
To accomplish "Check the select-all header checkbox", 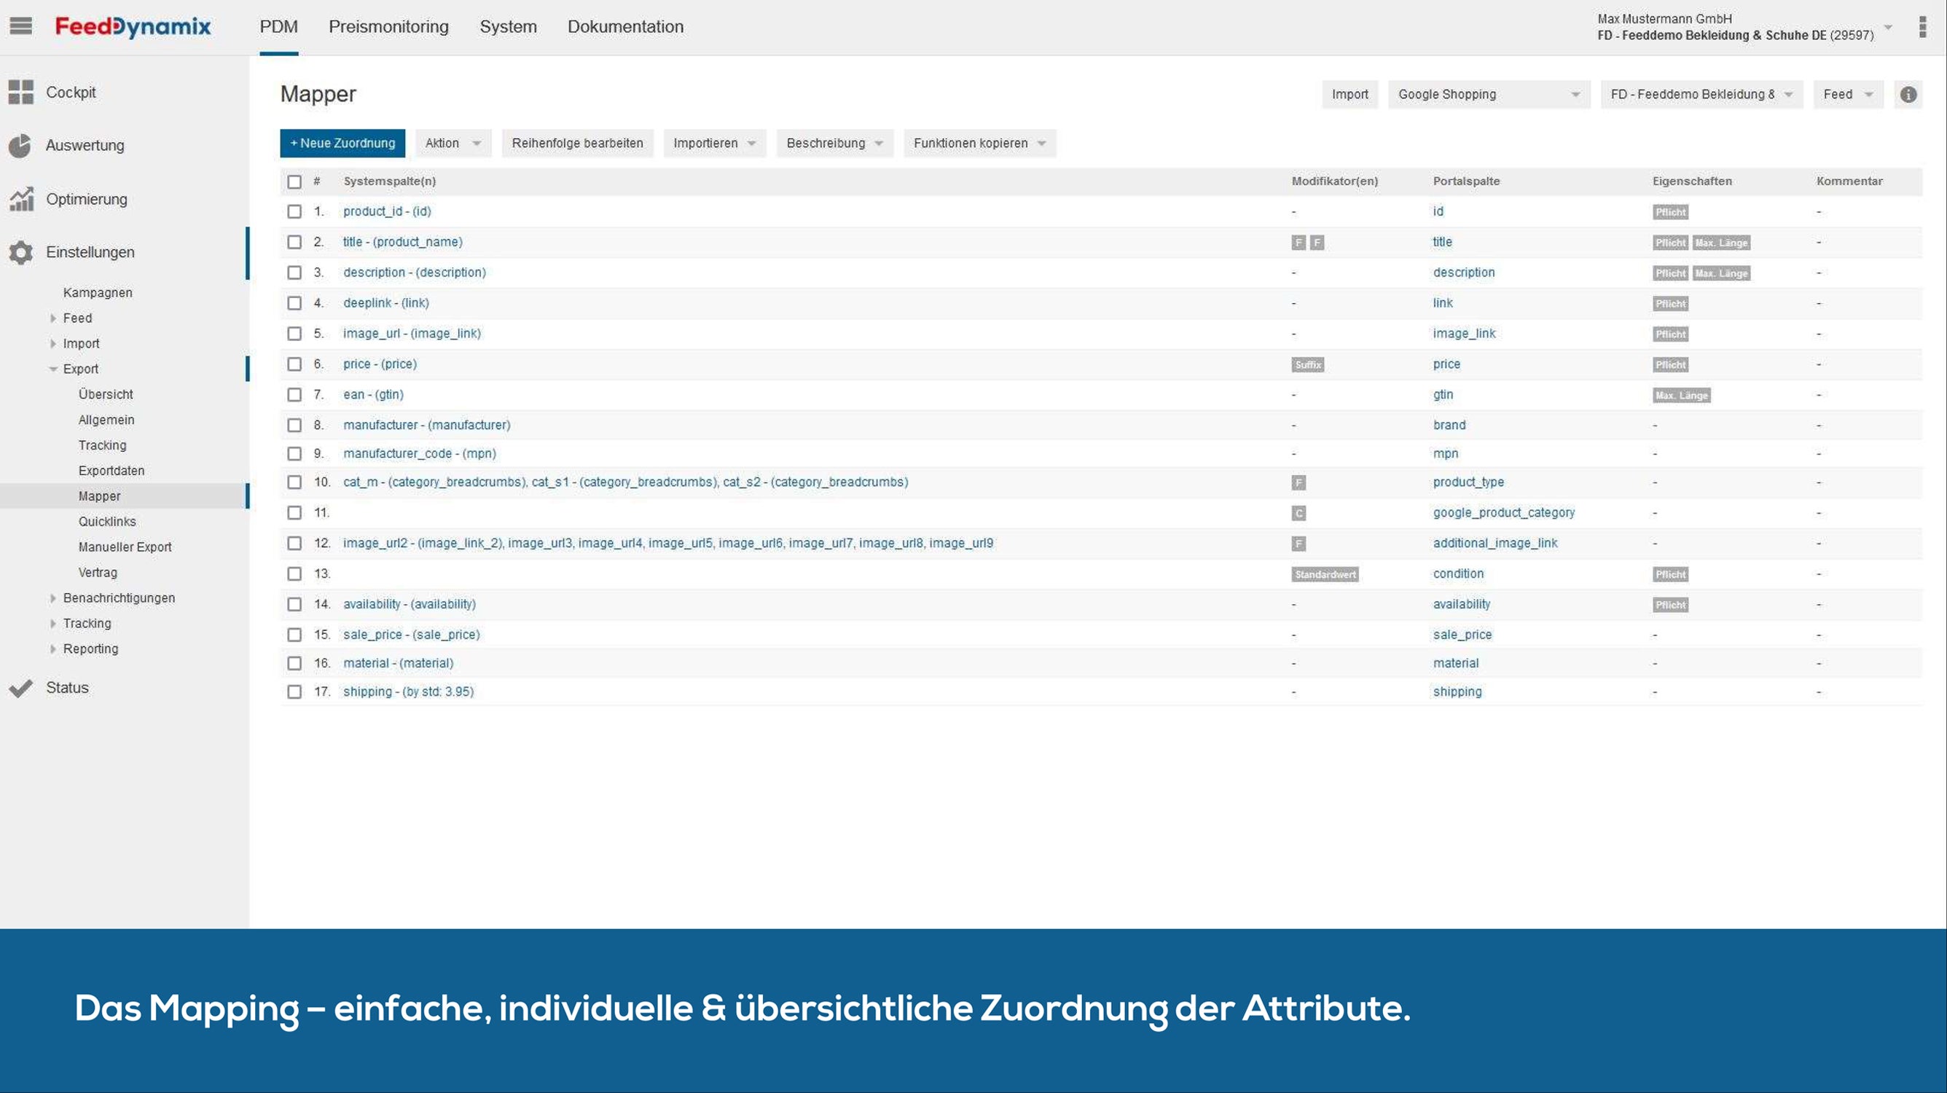I will coord(294,182).
